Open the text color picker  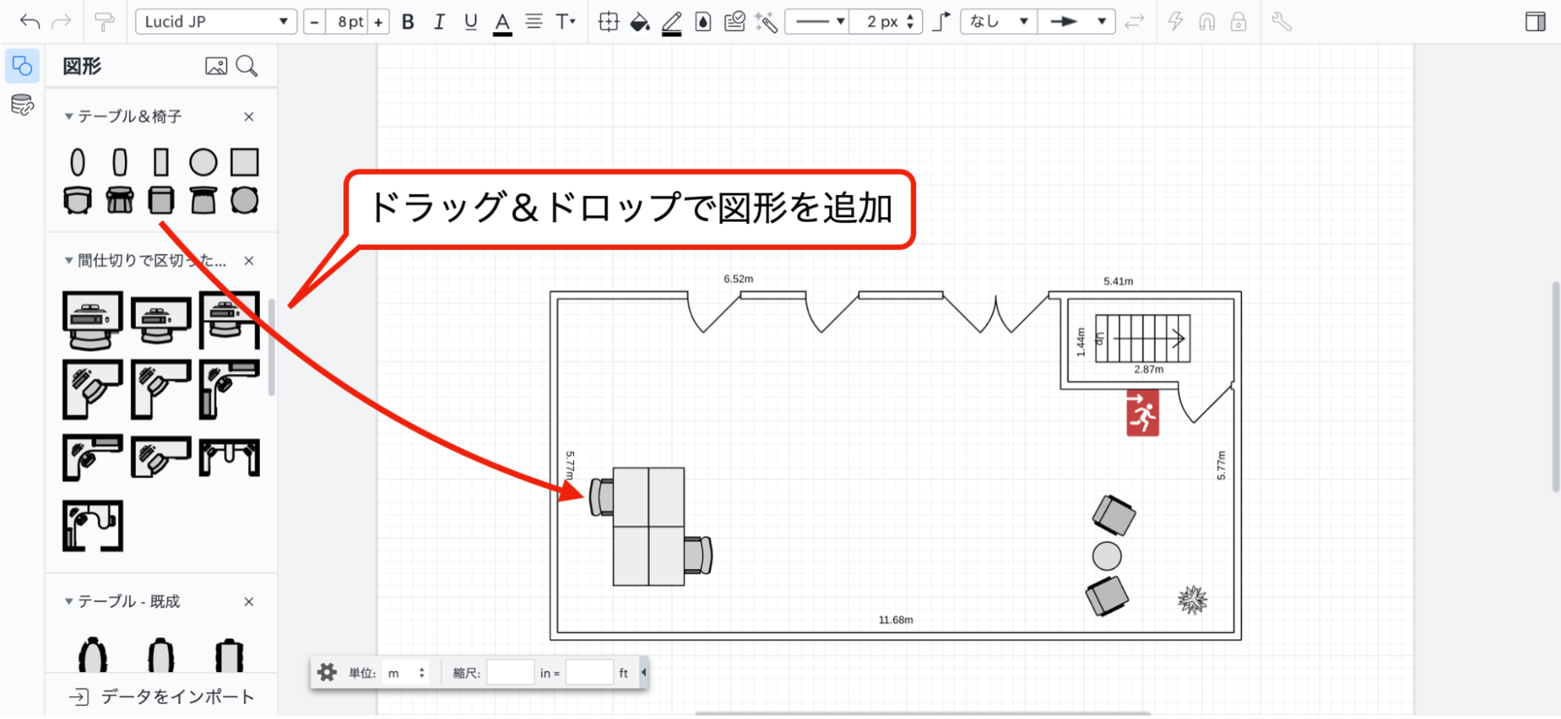(x=502, y=23)
